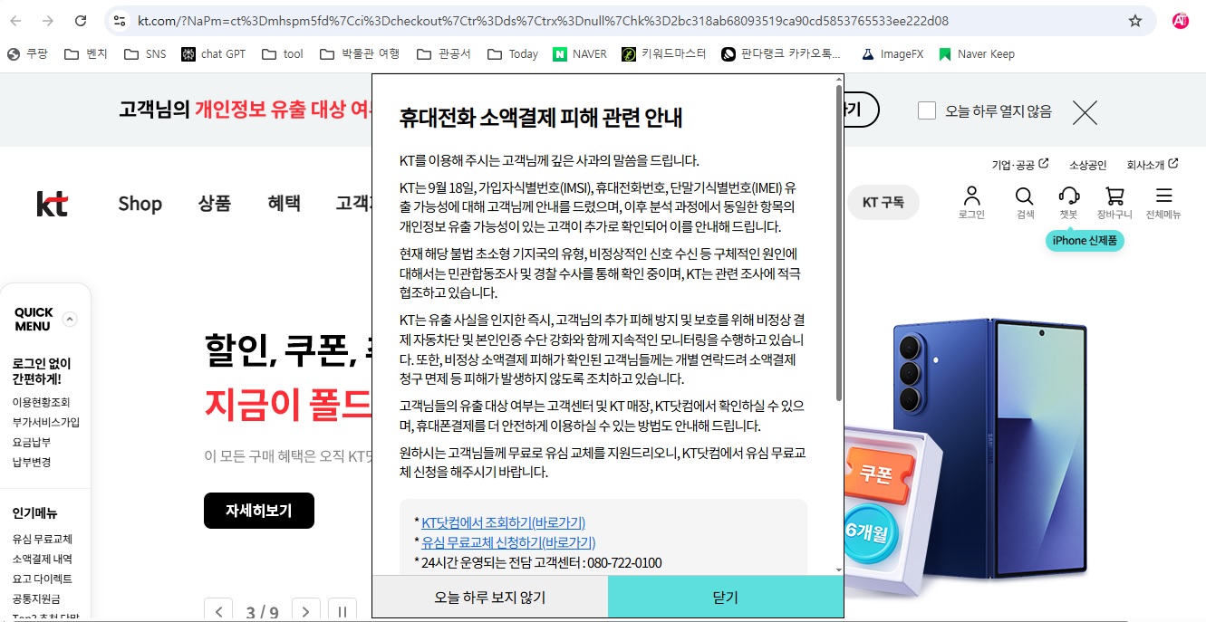
Task: Open 유심 무료교체 in 인기메뉴
Action: point(43,539)
